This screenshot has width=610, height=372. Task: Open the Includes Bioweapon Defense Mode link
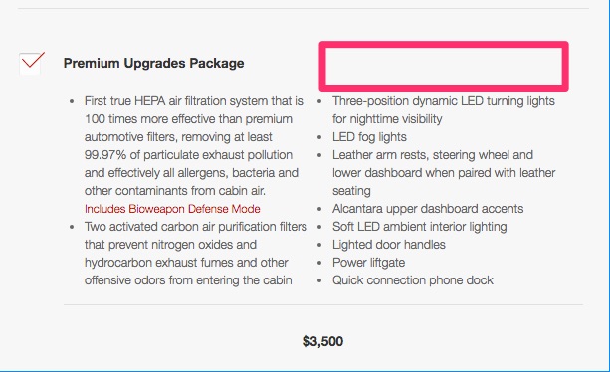pos(172,209)
